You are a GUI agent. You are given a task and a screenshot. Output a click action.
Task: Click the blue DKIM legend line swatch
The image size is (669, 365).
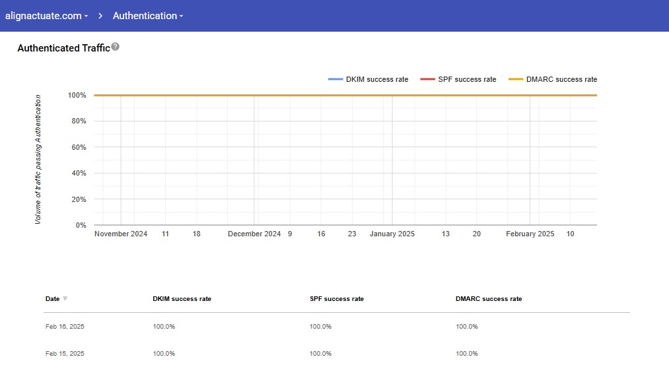coord(335,79)
